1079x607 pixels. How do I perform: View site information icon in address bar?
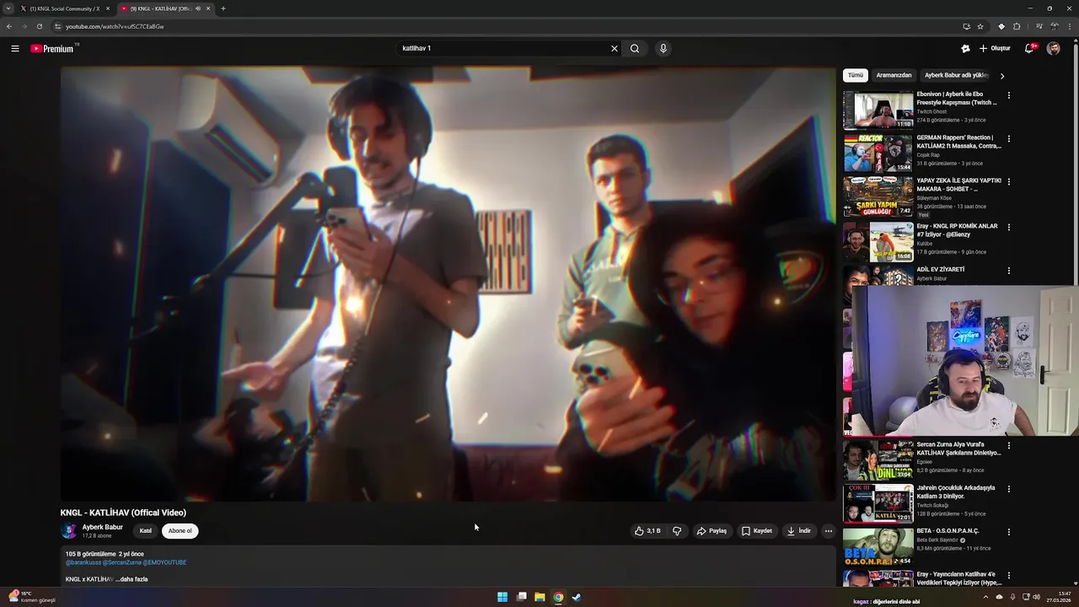pos(57,27)
